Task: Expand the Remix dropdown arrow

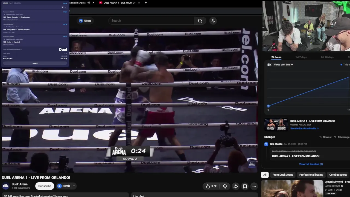Action: click(74, 186)
